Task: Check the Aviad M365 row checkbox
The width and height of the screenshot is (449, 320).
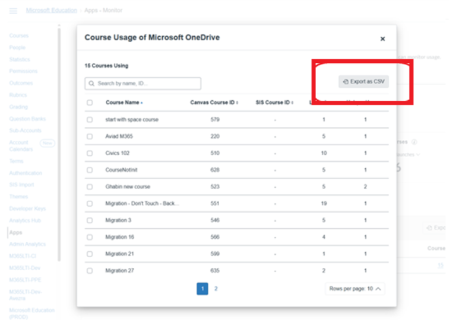Action: (90, 136)
